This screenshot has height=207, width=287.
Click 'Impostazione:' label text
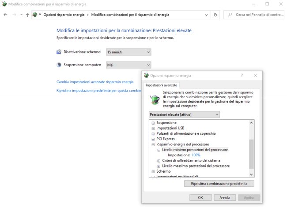(179, 155)
